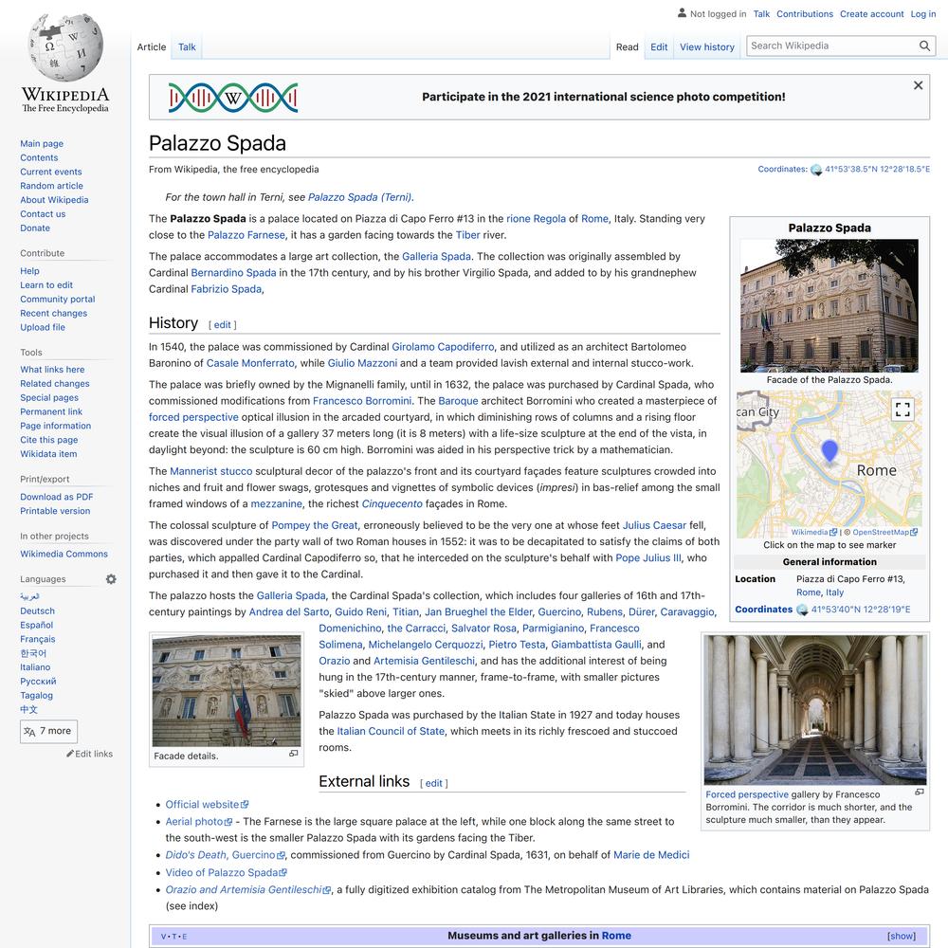948x948 pixels.
Task: Open Wikimedia Commons project link
Action: click(x=64, y=554)
